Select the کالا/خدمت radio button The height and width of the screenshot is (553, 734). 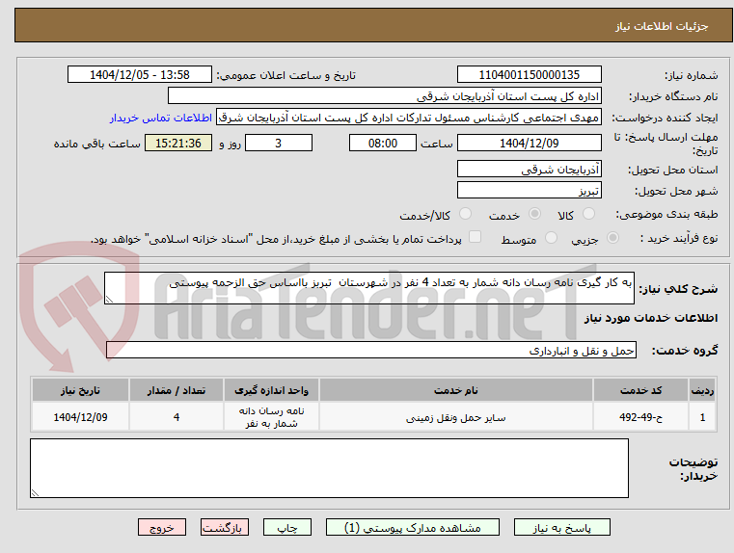[465, 214]
